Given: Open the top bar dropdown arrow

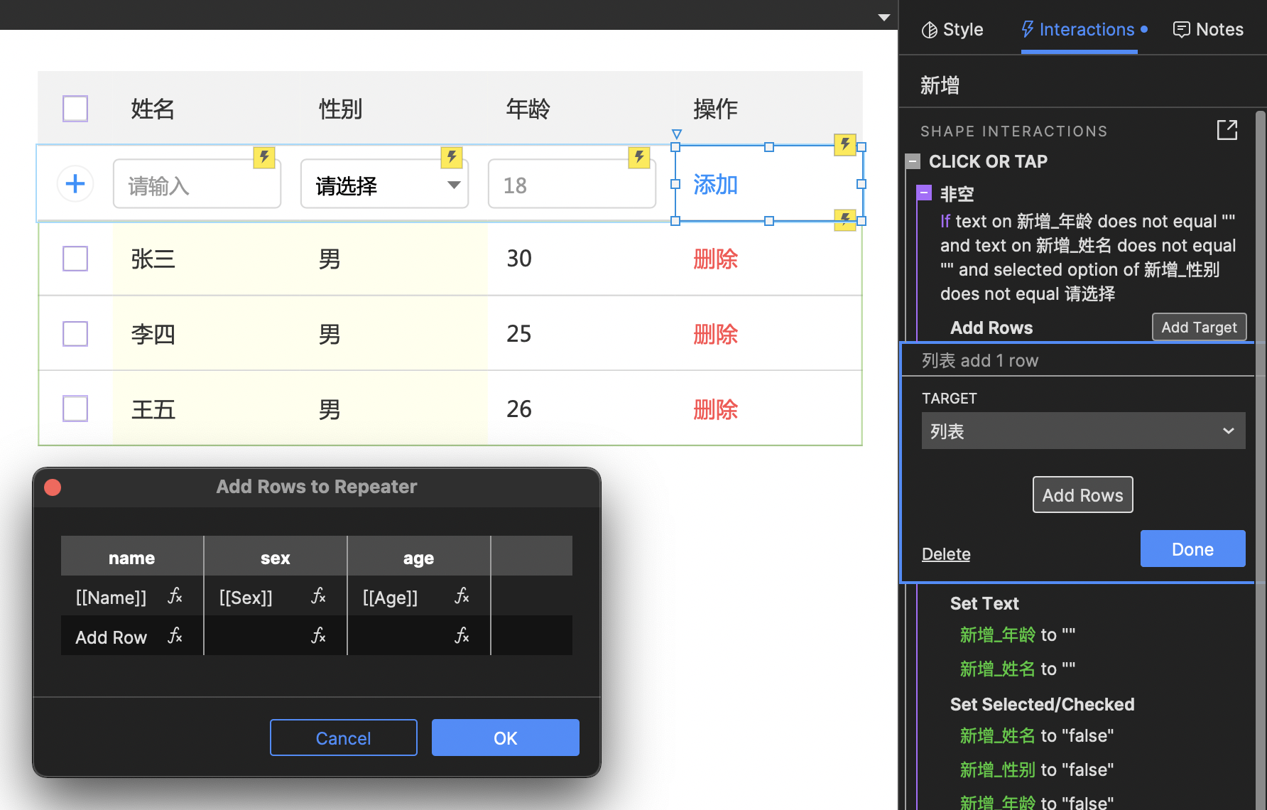Looking at the screenshot, I should (883, 17).
